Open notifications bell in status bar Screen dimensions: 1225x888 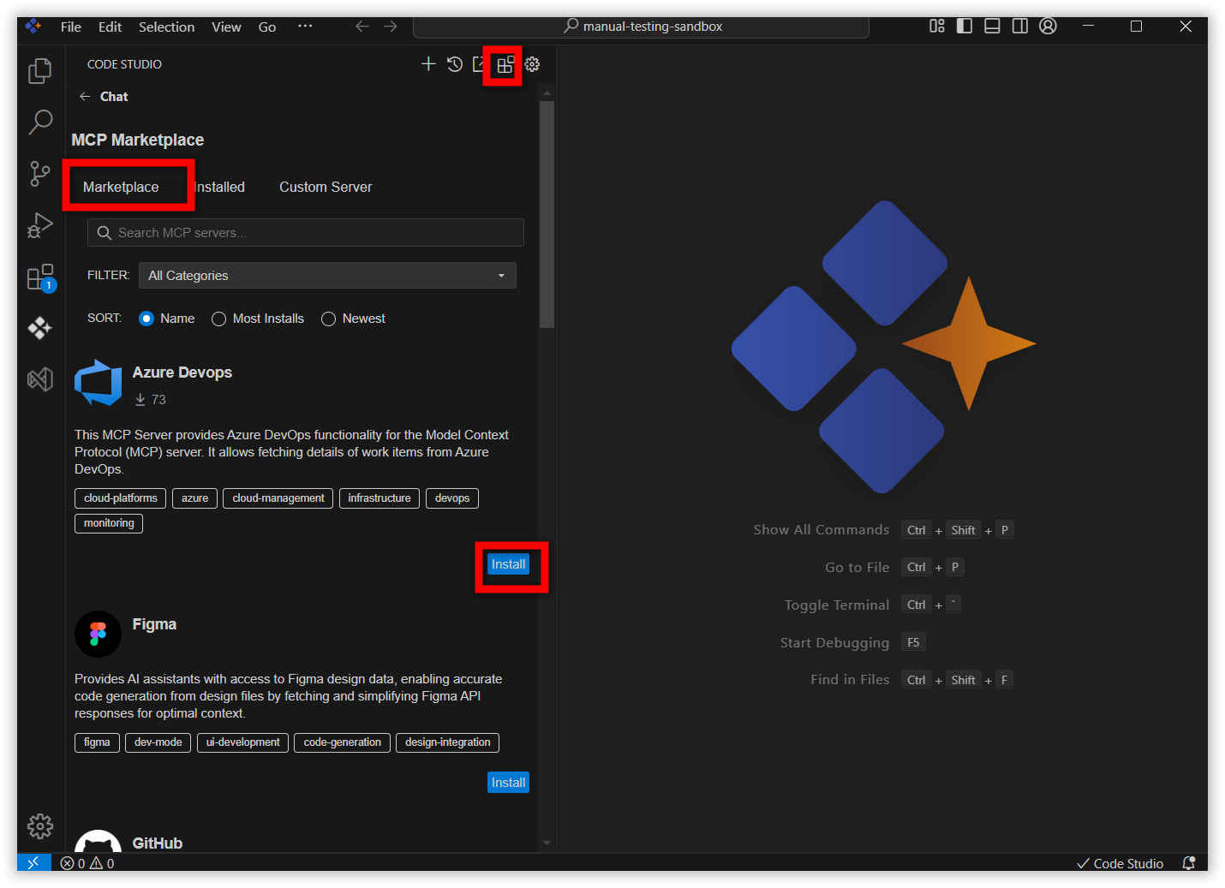[1189, 863]
